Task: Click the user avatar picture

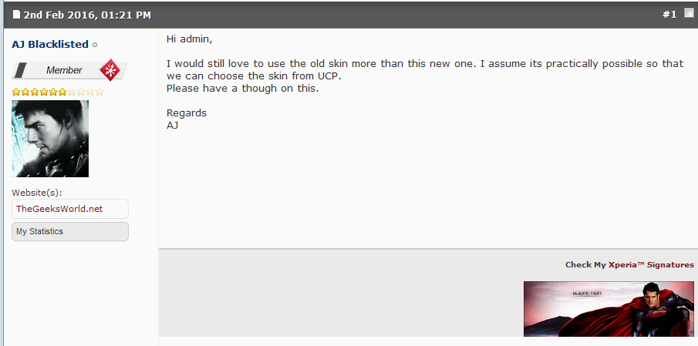Action: click(x=50, y=139)
